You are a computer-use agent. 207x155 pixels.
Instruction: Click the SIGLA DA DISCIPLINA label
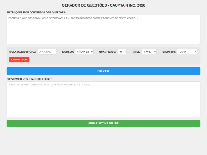(x=23, y=52)
